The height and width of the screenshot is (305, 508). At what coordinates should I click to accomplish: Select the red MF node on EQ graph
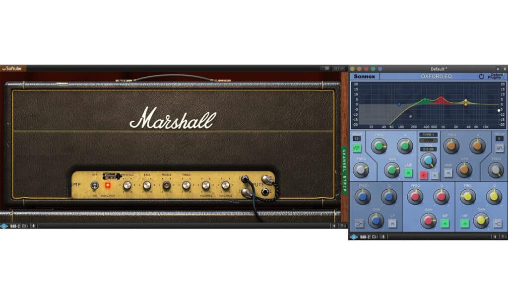(x=441, y=98)
